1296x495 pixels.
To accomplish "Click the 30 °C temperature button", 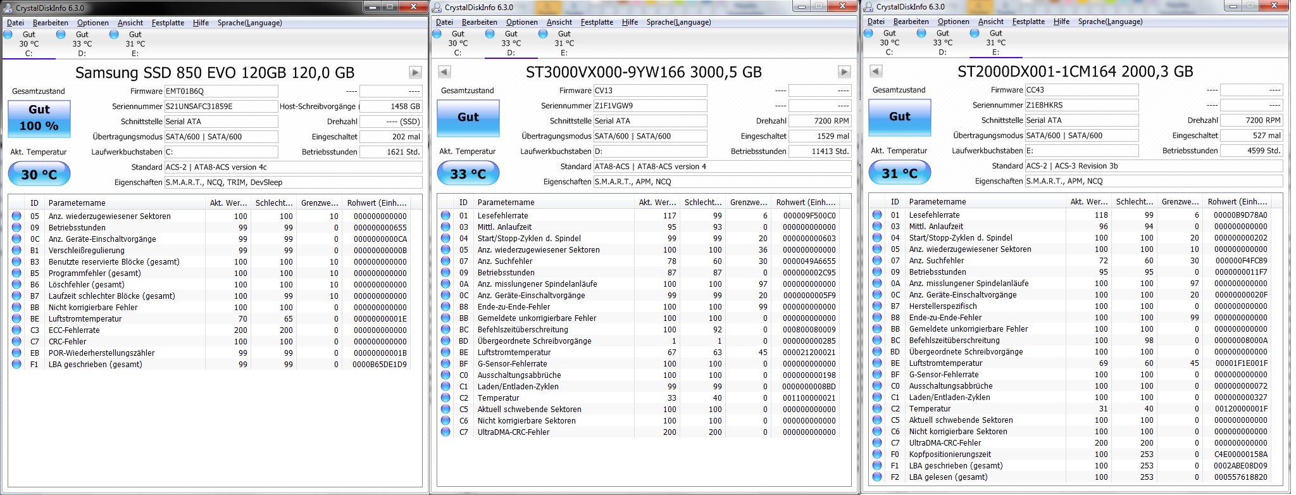I will pos(39,174).
